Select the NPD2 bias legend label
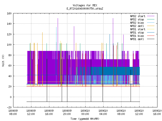Image resolution: width=162 pixels, height=121 pixels. (137, 23)
